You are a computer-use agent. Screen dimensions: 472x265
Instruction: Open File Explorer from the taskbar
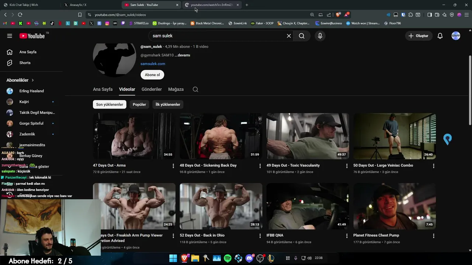(195, 258)
